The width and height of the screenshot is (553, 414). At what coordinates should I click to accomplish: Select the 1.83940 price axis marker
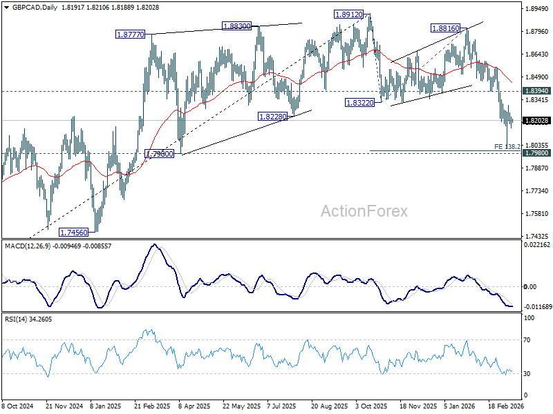point(537,91)
